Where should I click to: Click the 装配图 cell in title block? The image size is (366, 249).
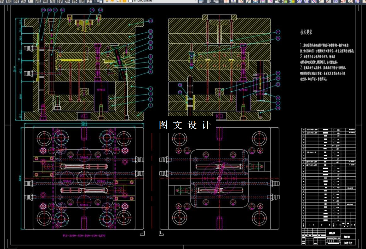(x=332, y=233)
